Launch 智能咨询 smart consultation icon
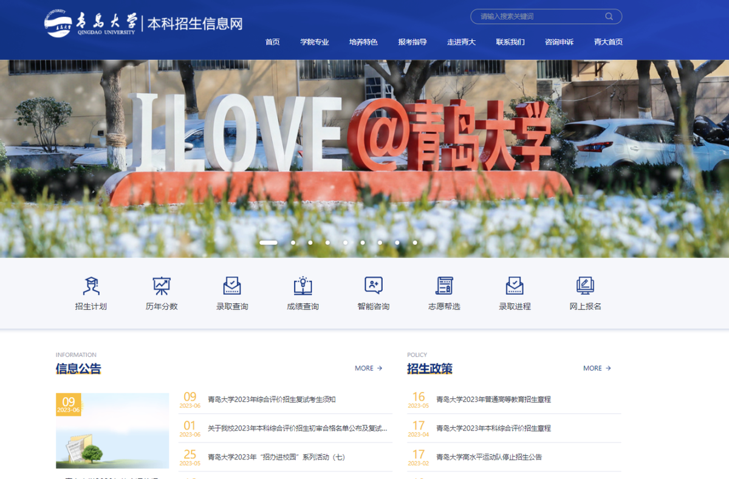 [373, 292]
